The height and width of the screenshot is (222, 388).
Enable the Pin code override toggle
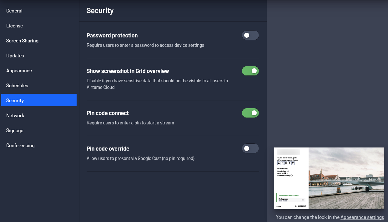pyautogui.click(x=250, y=148)
